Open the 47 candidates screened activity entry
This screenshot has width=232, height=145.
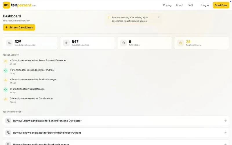[38, 60]
